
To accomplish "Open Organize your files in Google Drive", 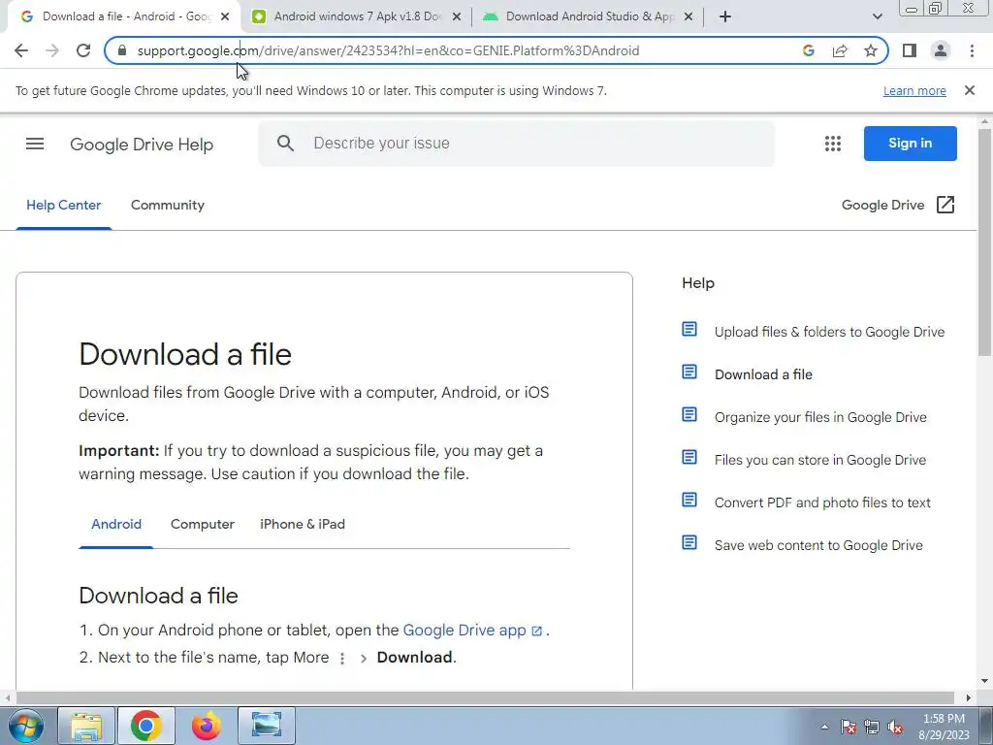I will (820, 417).
